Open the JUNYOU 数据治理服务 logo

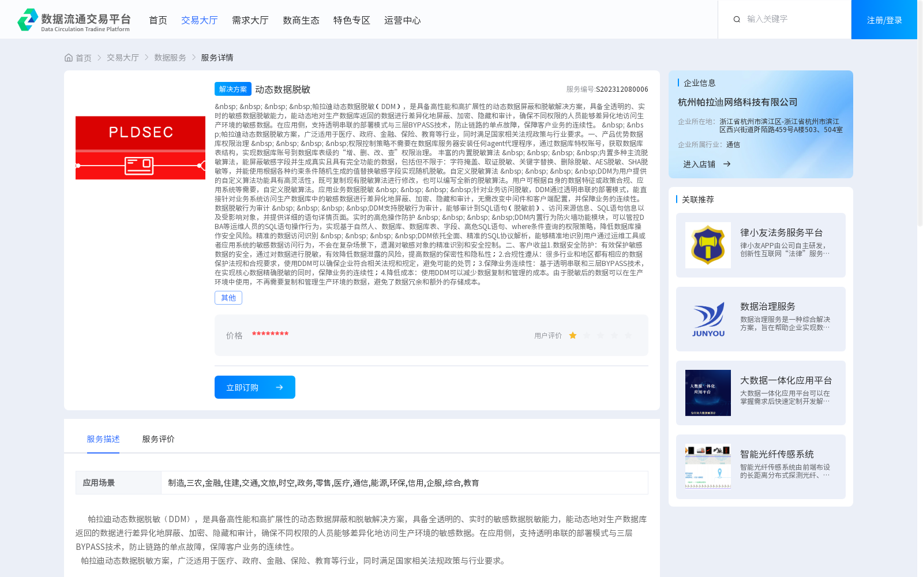tap(708, 319)
